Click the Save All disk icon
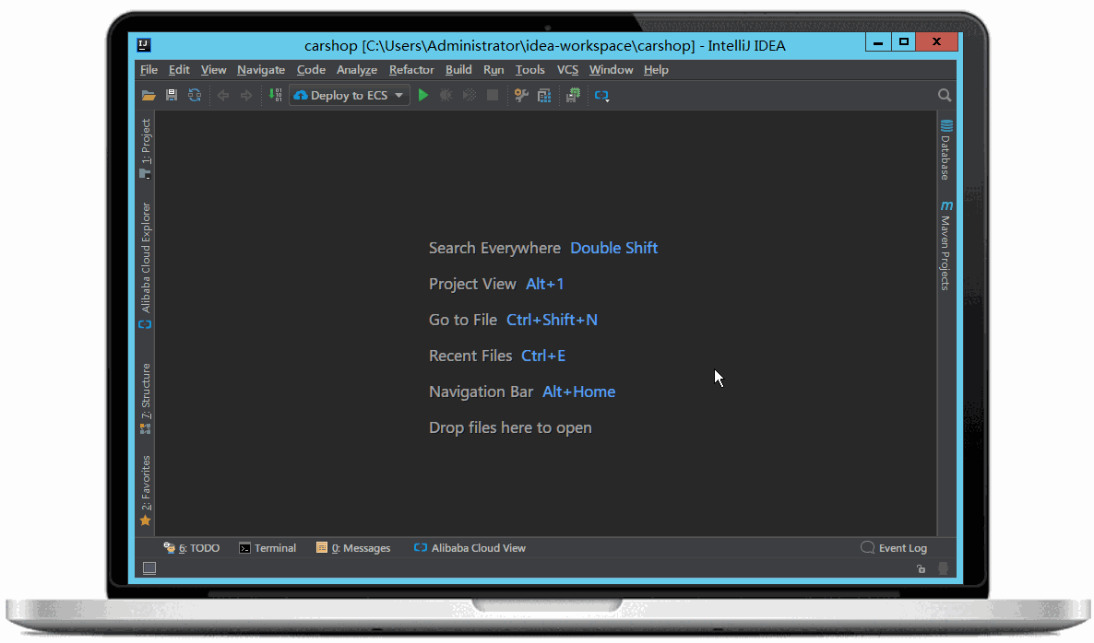 [171, 96]
